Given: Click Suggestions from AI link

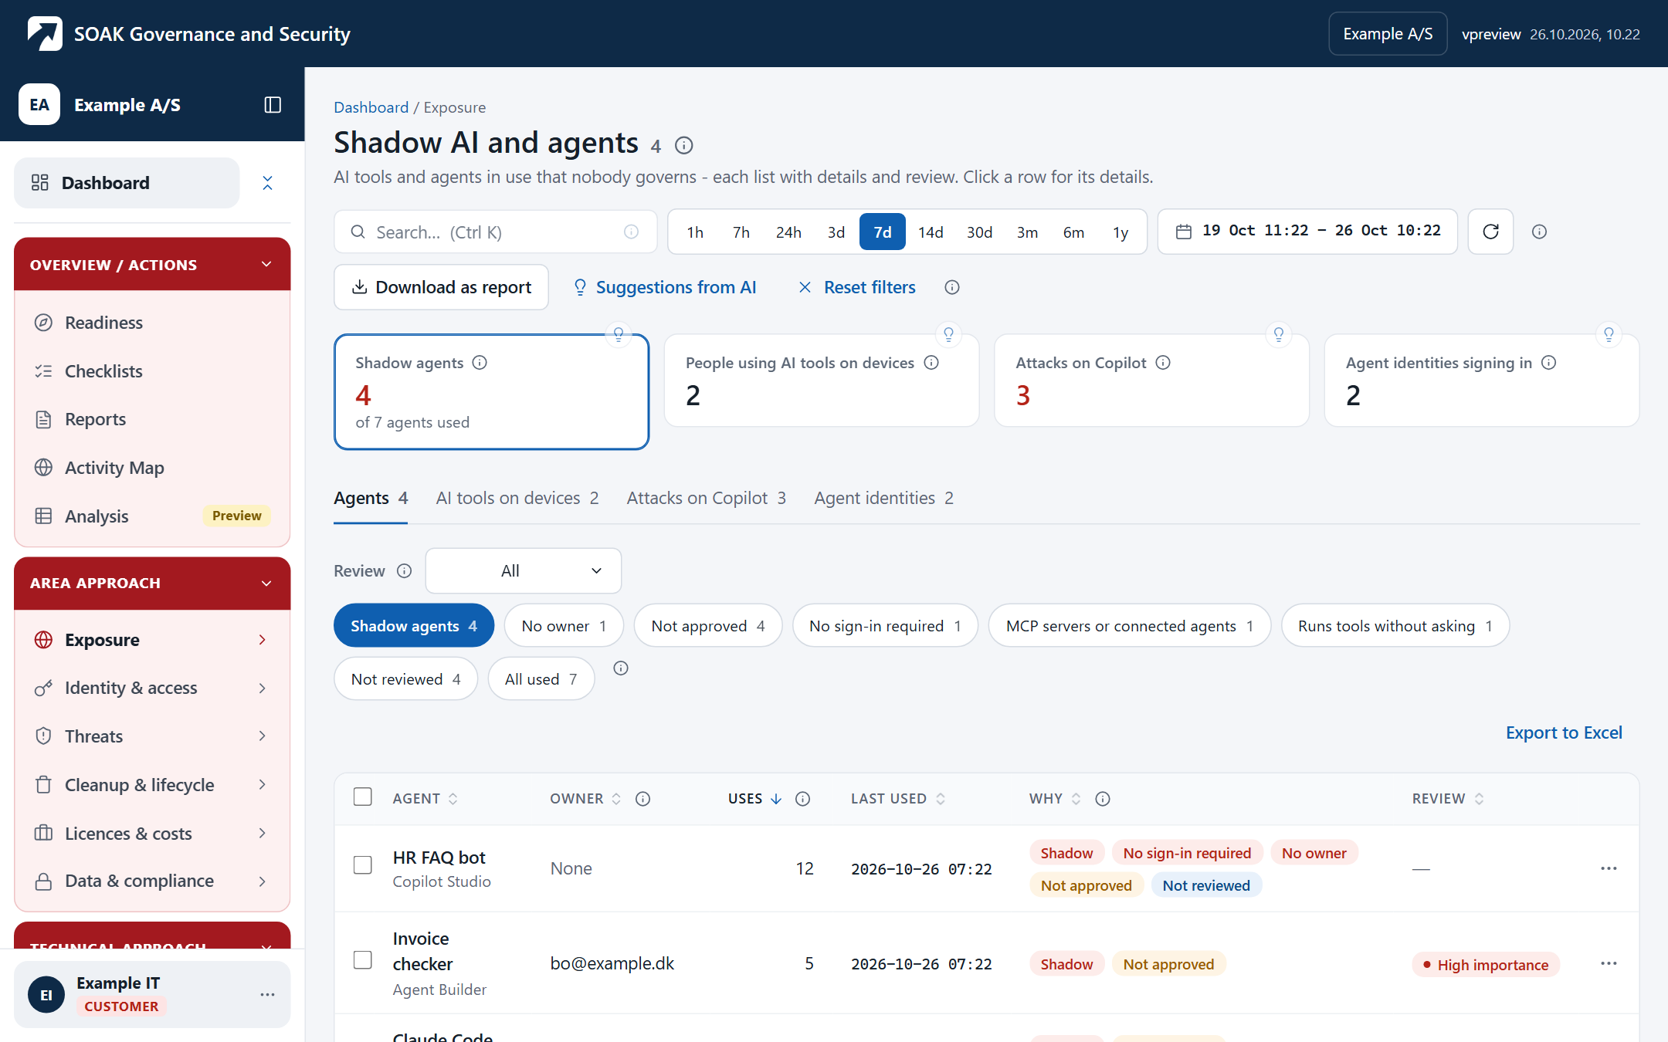Looking at the screenshot, I should pyautogui.click(x=665, y=287).
